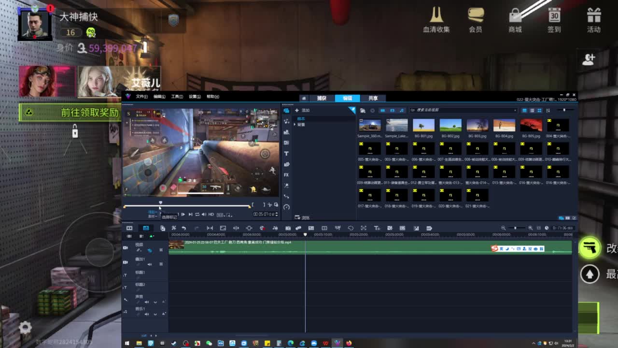The image size is (618, 348).
Task: Click the zoom in magnifier on timeline
Action: click(530, 228)
